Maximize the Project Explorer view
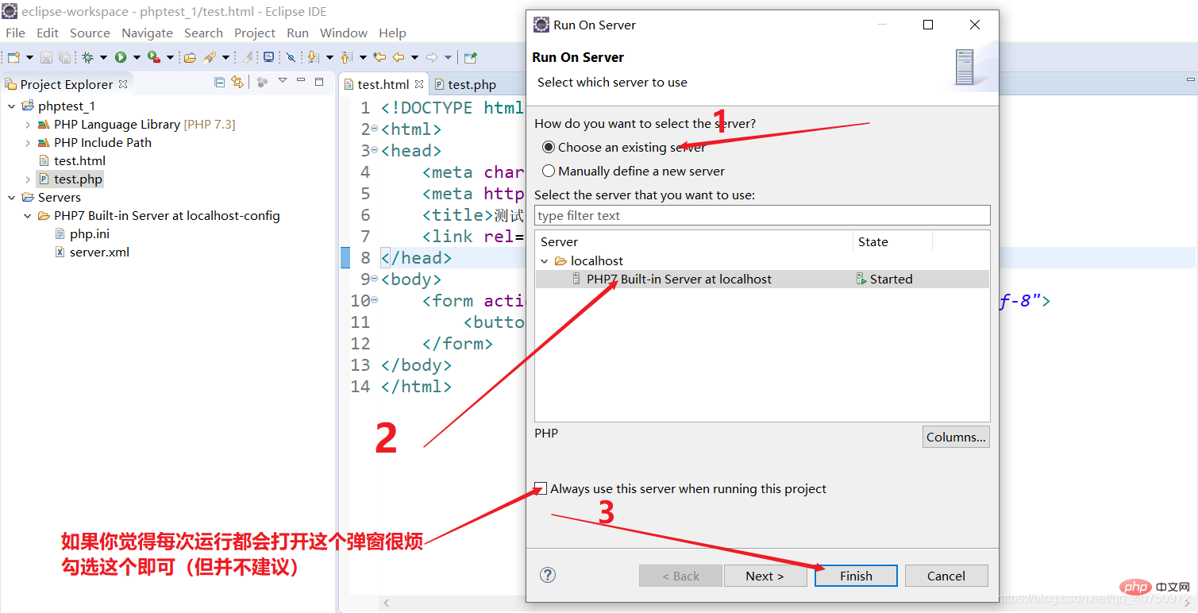1198x613 pixels. point(319,81)
